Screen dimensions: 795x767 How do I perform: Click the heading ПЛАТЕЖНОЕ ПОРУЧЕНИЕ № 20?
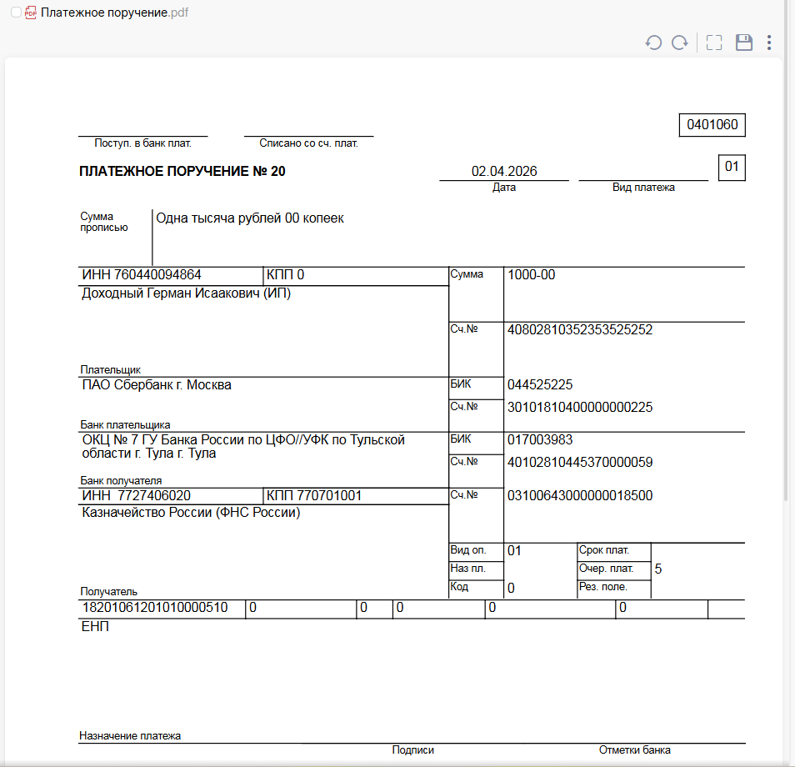click(x=182, y=172)
